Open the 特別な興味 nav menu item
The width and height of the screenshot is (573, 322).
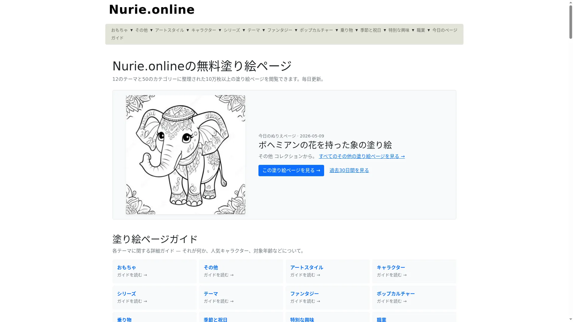[x=399, y=30]
